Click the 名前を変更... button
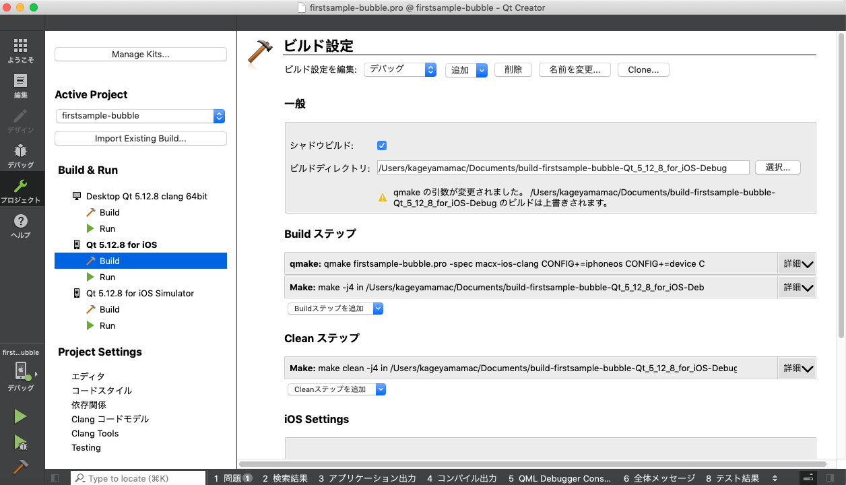 575,70
